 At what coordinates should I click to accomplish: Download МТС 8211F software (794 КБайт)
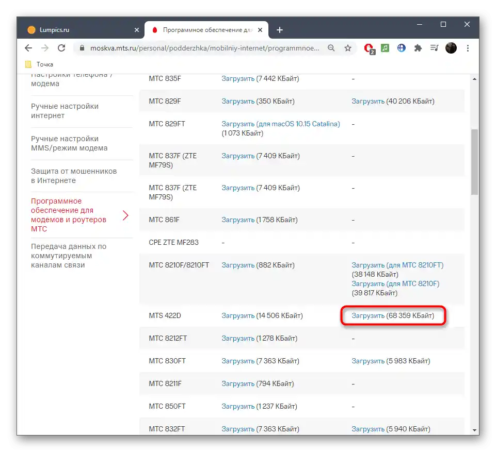click(x=238, y=384)
